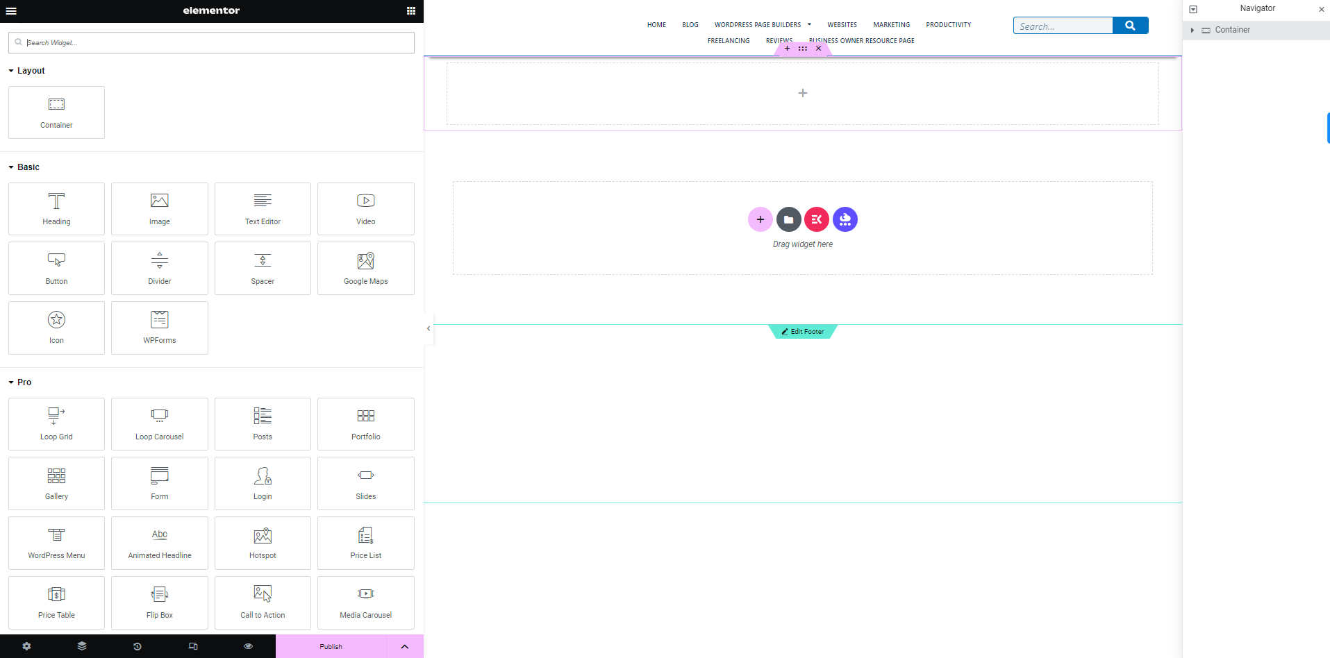Select the Flip Box widget

tap(160, 602)
